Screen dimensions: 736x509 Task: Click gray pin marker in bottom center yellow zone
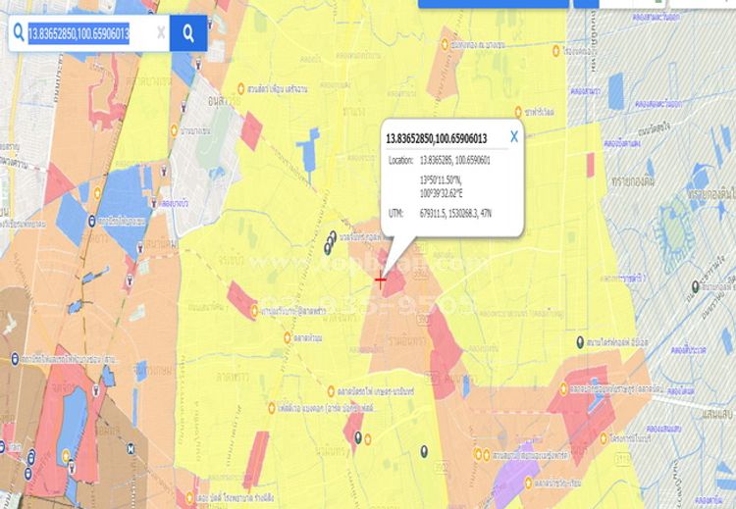(x=424, y=450)
